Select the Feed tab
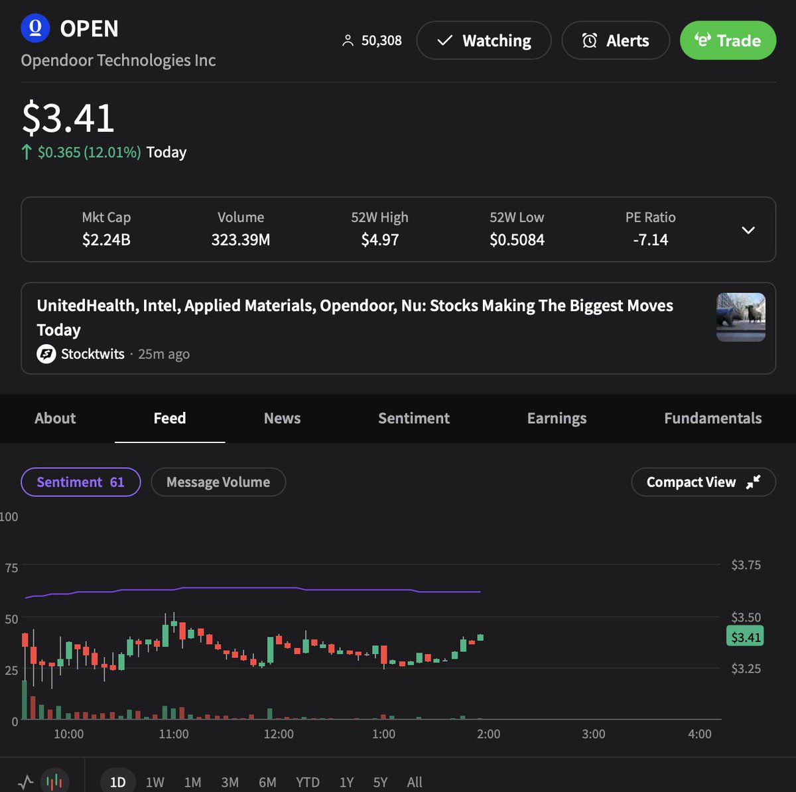Screen dimensions: 796x792 (x=170, y=418)
